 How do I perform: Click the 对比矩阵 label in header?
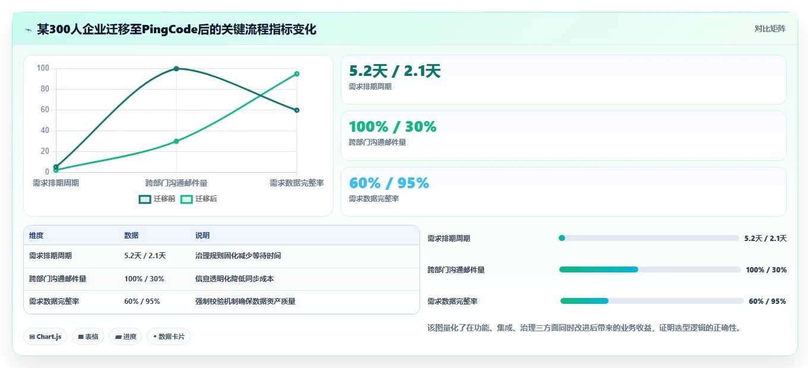[x=770, y=29]
